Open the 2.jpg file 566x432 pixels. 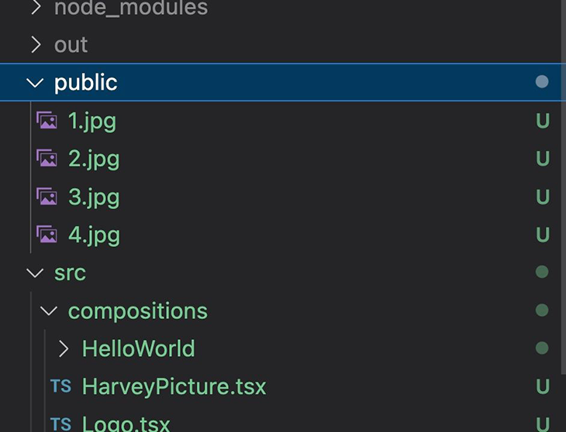click(x=94, y=159)
